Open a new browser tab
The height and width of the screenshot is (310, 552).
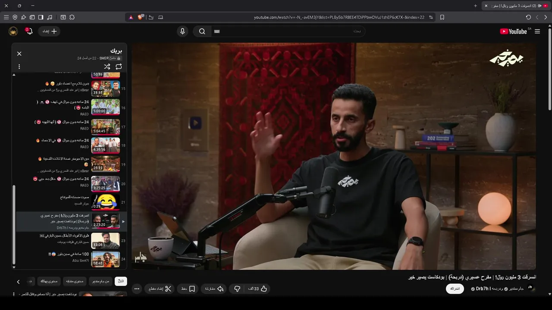pyautogui.click(x=476, y=6)
